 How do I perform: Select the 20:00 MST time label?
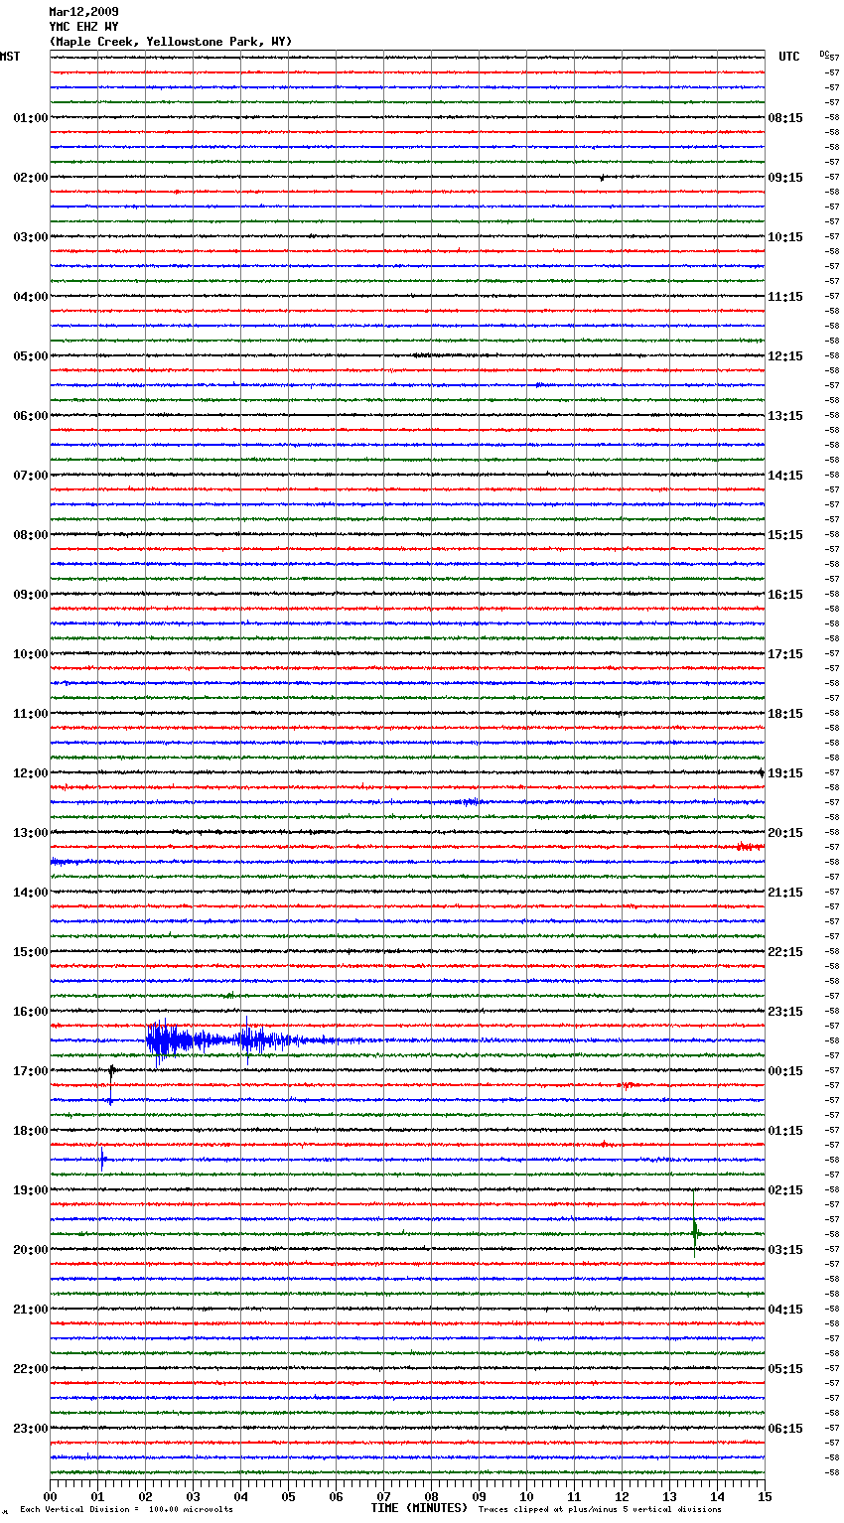click(x=31, y=1250)
